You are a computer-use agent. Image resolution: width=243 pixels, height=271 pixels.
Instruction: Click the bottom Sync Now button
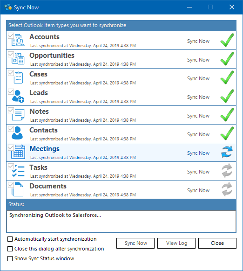click(x=135, y=243)
